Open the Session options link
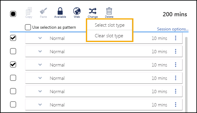Screen dimensions: 197x113 pos(173,29)
